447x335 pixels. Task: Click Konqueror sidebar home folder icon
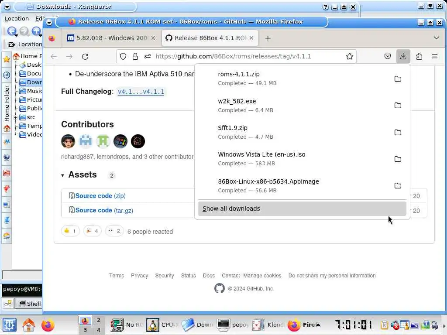tap(7, 128)
